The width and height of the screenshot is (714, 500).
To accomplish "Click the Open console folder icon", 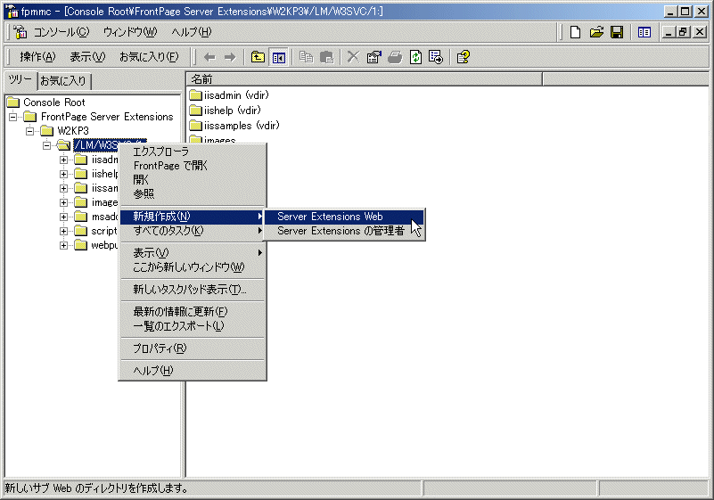I will [x=596, y=32].
